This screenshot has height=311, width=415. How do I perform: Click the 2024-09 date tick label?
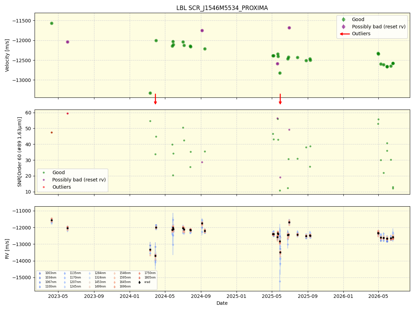201,296
